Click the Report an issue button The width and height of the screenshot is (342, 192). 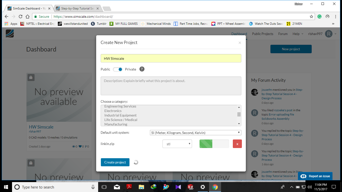(315, 176)
